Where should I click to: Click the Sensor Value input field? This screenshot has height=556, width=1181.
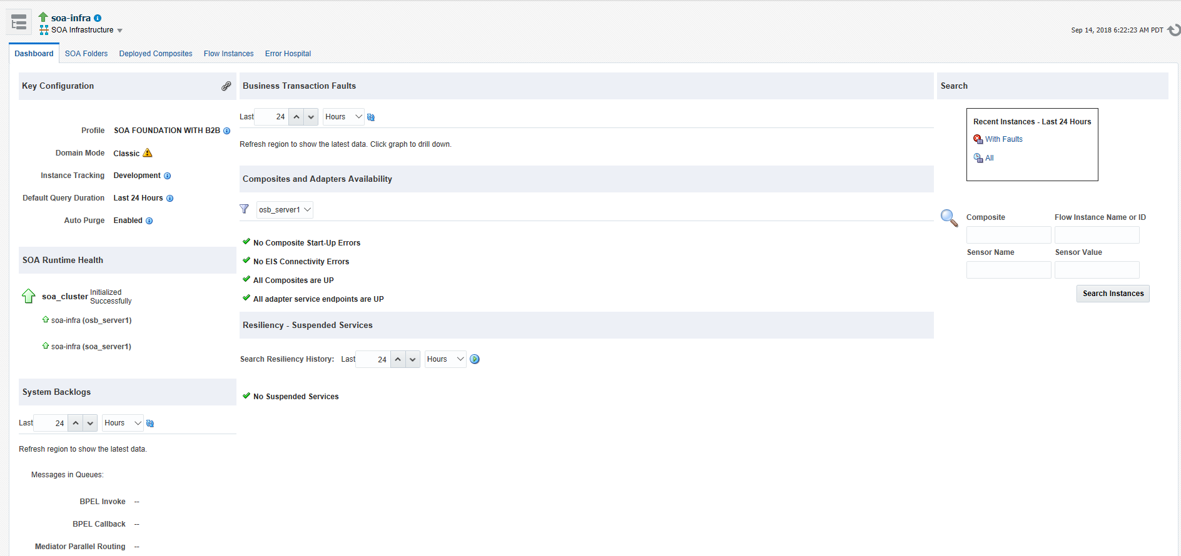point(1097,270)
